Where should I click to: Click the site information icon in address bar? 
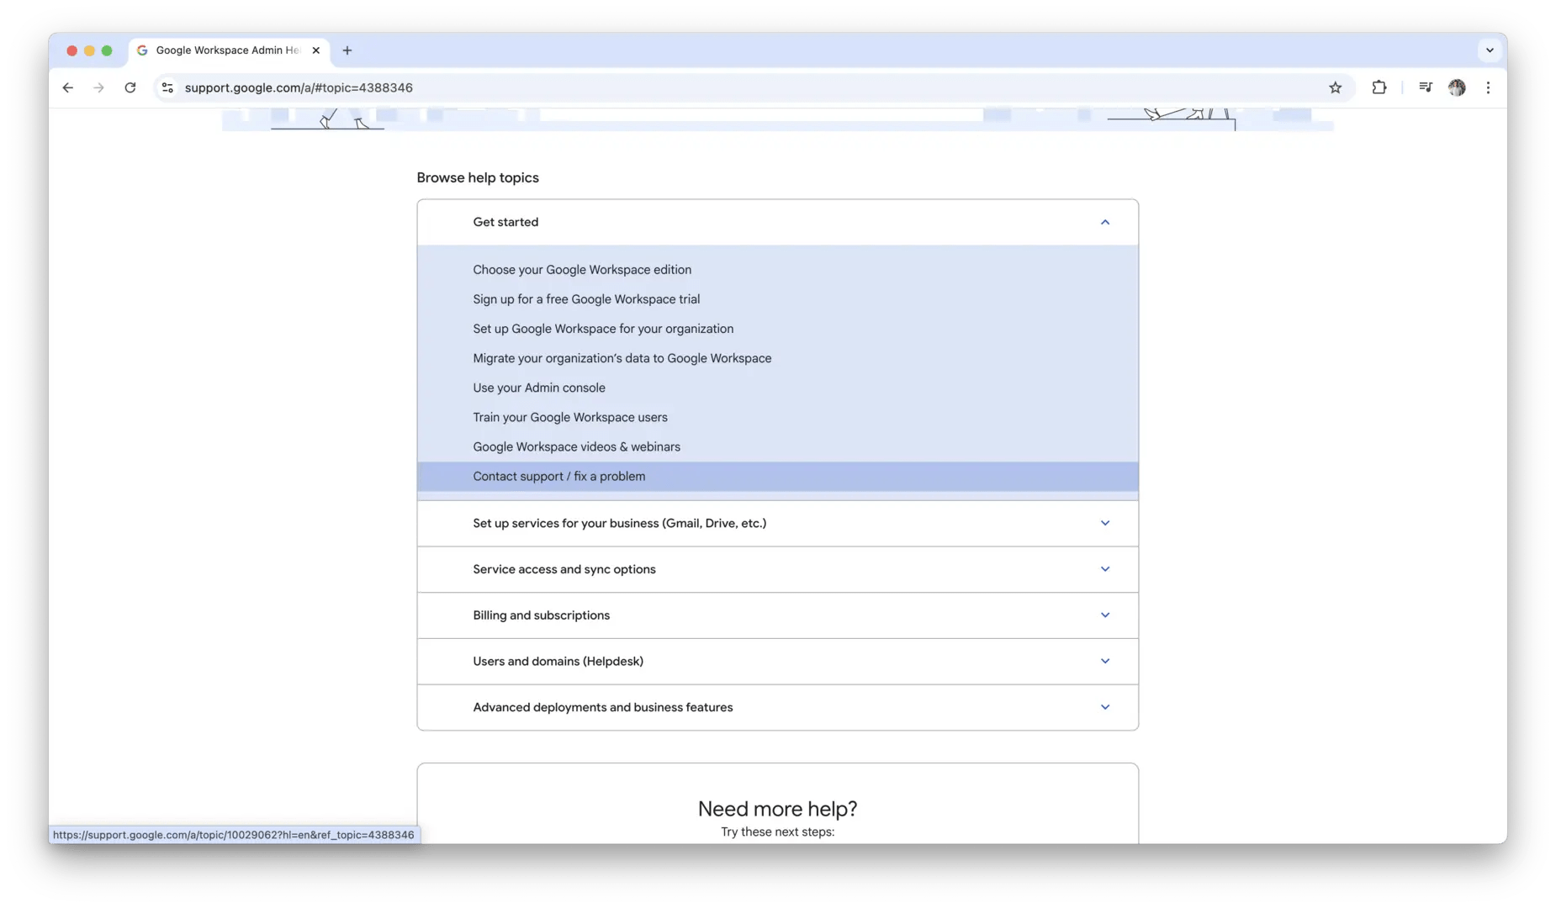click(167, 87)
